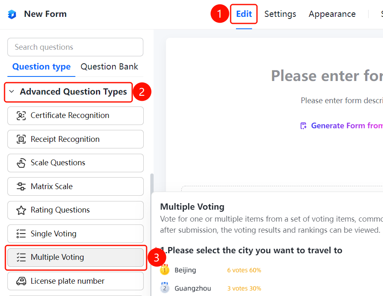
Task: Click the Certificate Recognition icon
Action: coord(21,116)
